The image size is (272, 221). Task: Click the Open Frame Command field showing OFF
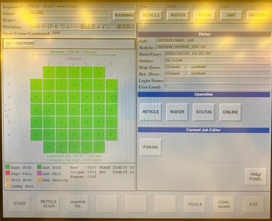point(93,33)
